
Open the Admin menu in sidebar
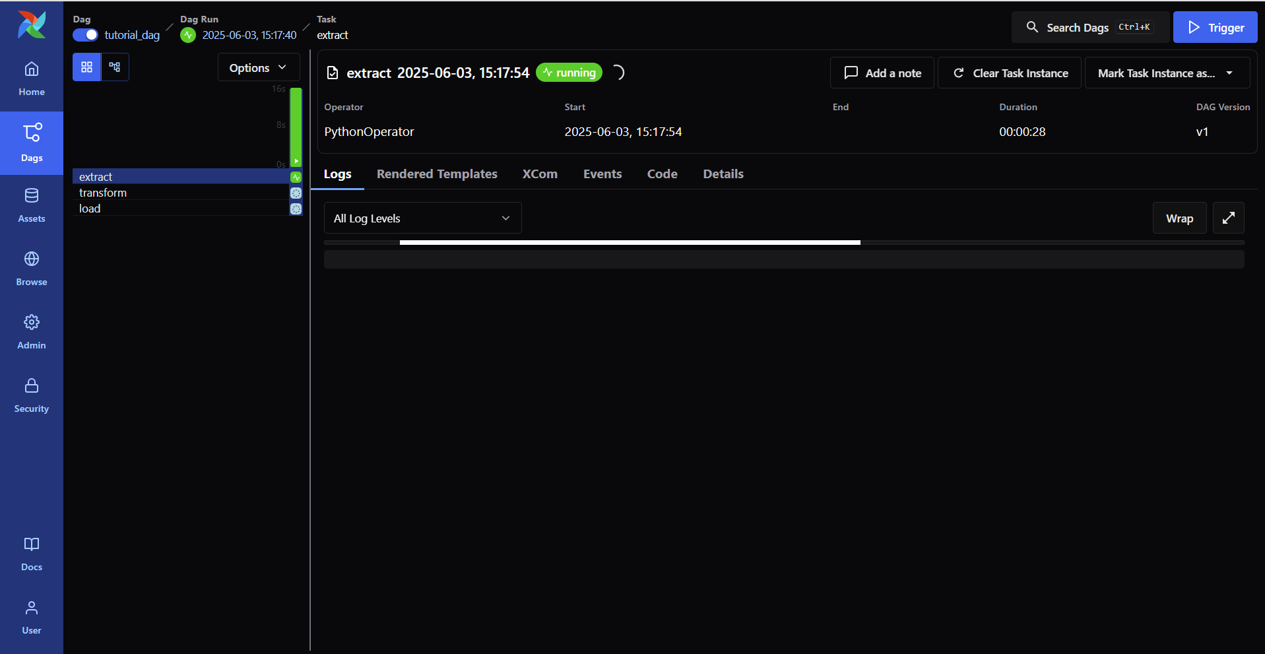coord(32,333)
